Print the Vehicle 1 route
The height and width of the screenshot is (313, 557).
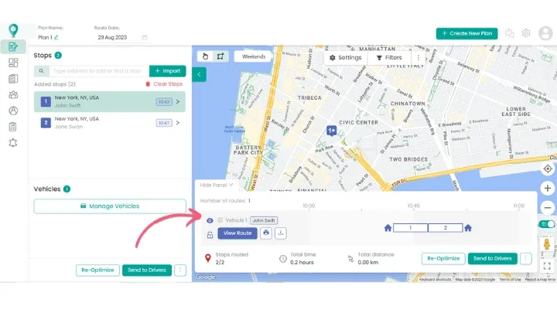click(x=266, y=233)
